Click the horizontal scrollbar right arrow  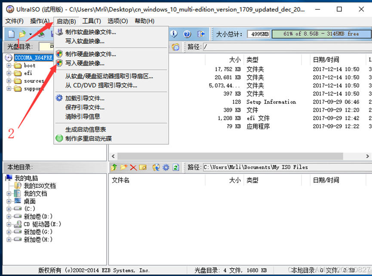pyautogui.click(x=367, y=156)
